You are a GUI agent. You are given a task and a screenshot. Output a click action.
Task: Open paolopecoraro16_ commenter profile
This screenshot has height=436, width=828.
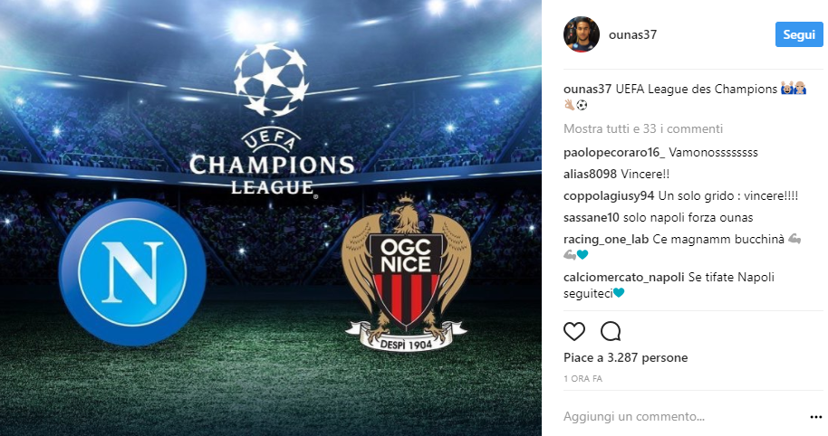coord(614,152)
